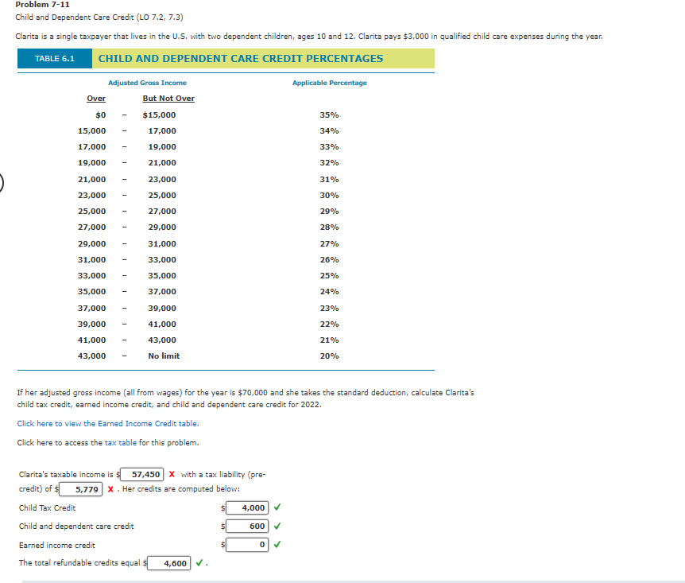Click the 'Over' column heading

(x=96, y=99)
